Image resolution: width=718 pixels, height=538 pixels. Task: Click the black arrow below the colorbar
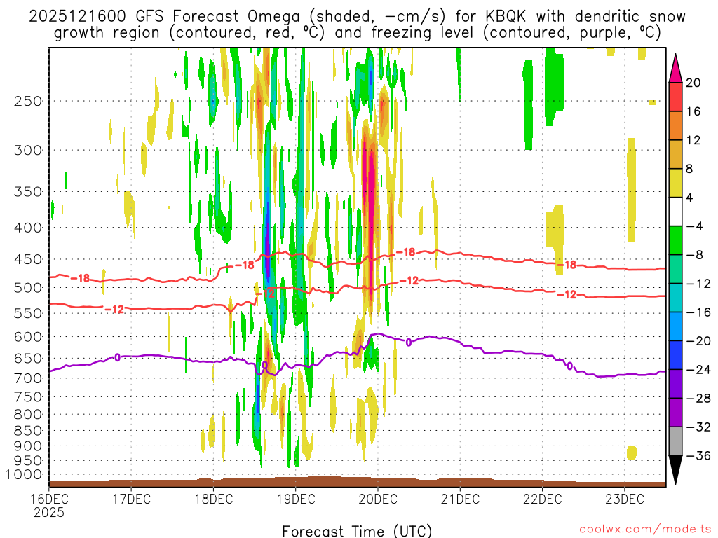[675, 469]
